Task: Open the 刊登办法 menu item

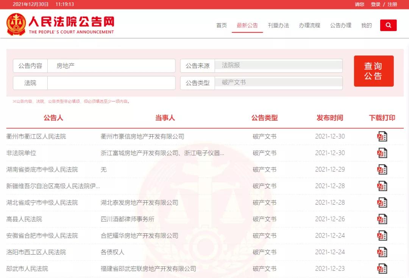Action: pos(278,25)
